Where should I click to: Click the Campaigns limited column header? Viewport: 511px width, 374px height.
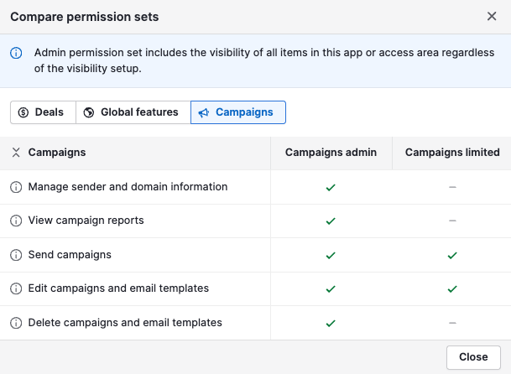[452, 153]
